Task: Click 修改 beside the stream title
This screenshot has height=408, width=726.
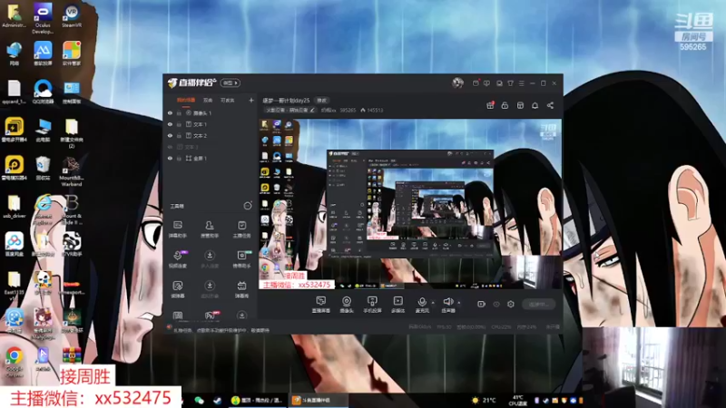Action: click(321, 100)
